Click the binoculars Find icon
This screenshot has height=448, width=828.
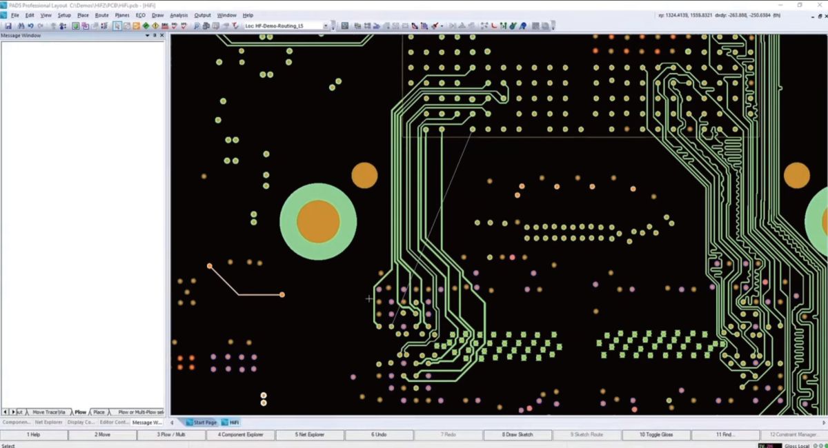click(x=21, y=26)
